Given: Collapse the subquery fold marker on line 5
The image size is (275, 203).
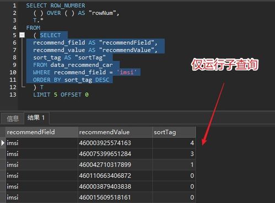Looking at the screenshot, I should pyautogui.click(x=22, y=35).
